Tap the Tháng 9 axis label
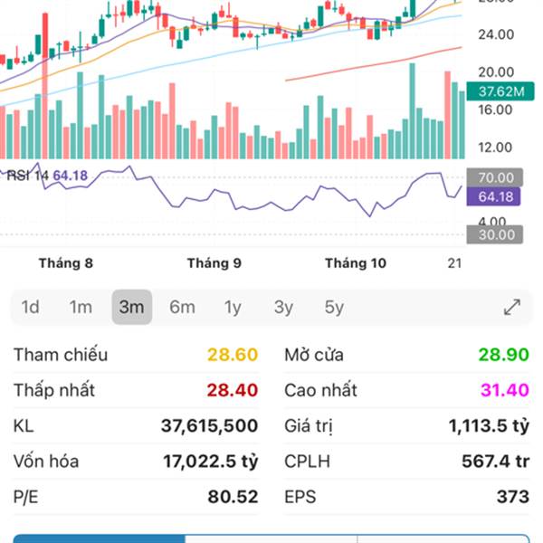 214,263
